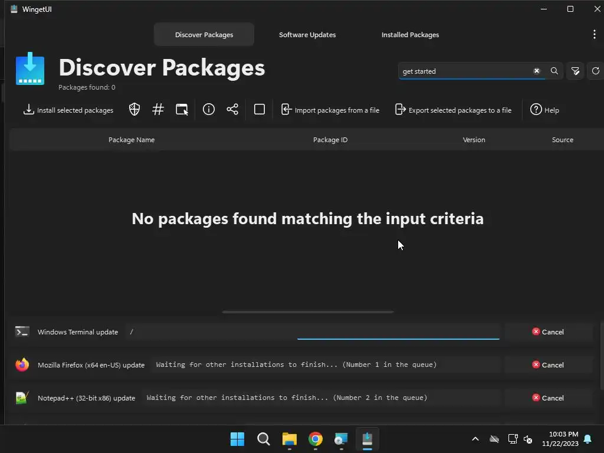This screenshot has height=453, width=604.
Task: Open the search filter options icon
Action: (575, 71)
